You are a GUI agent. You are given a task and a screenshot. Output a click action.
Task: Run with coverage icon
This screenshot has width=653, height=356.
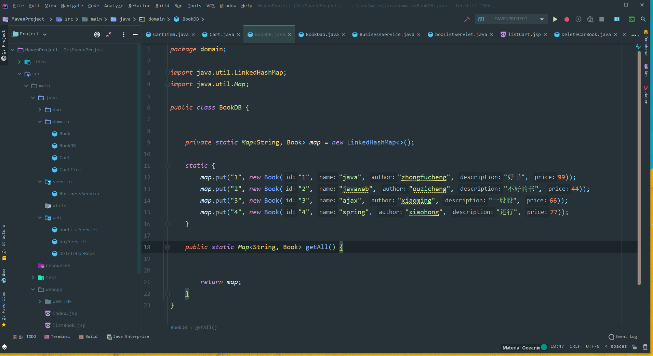point(578,19)
